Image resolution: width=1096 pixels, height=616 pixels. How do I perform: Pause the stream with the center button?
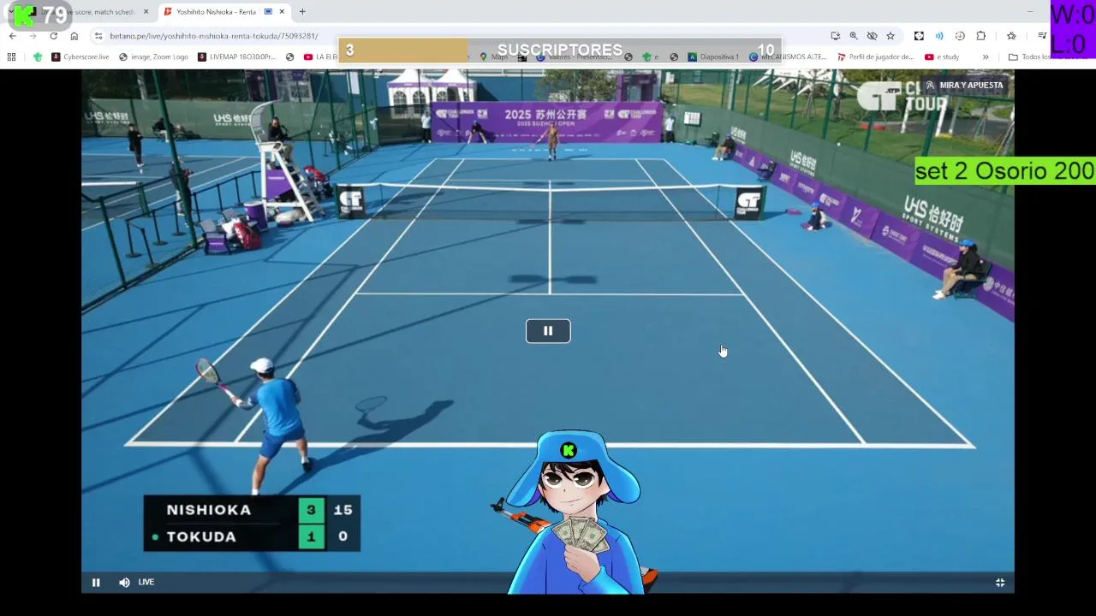(x=548, y=331)
